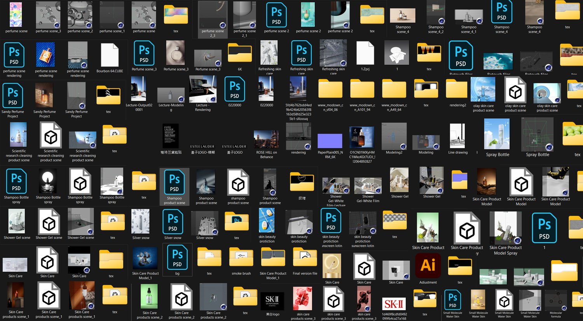Open the Final version file folder
This screenshot has width=583, height=321.
(305, 257)
